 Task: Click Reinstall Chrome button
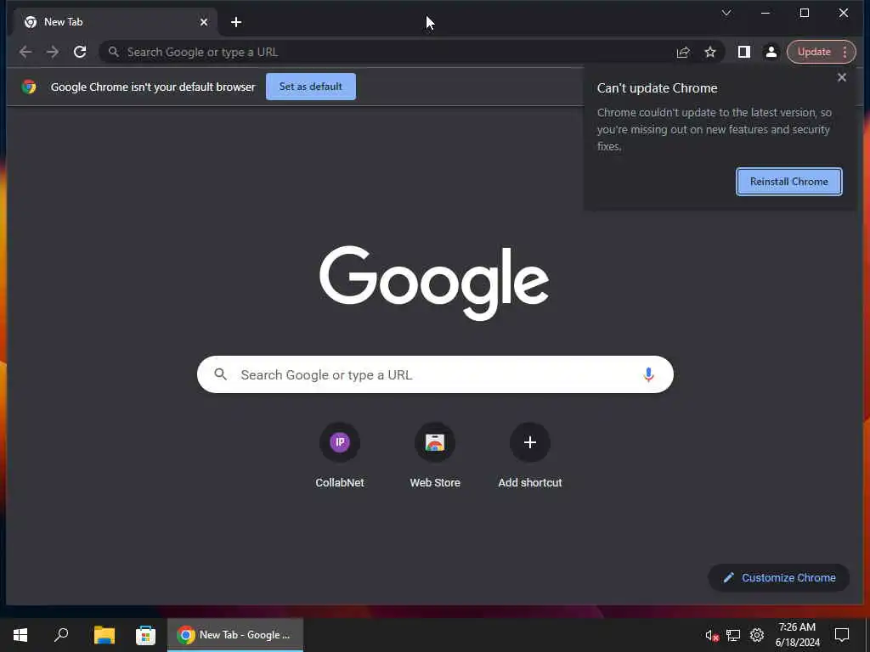pyautogui.click(x=789, y=182)
